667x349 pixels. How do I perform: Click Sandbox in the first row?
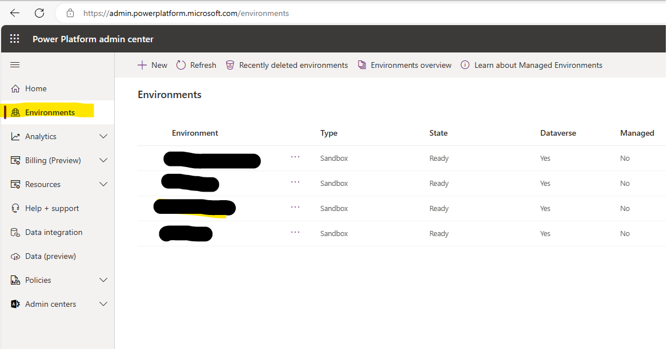click(334, 158)
